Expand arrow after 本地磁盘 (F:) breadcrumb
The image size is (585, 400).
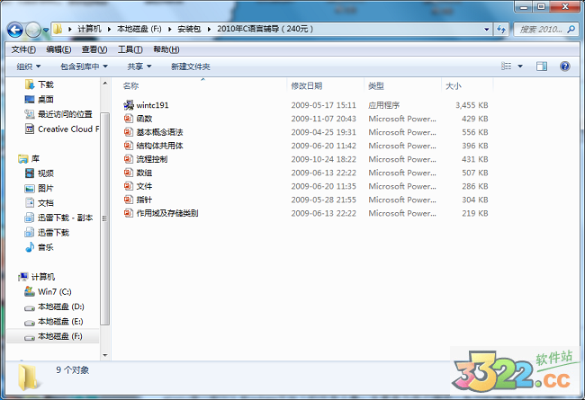point(170,29)
